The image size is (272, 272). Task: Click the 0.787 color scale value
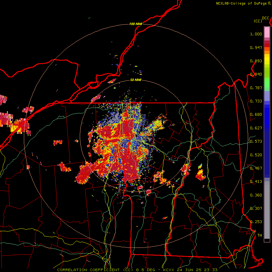(x=256, y=88)
